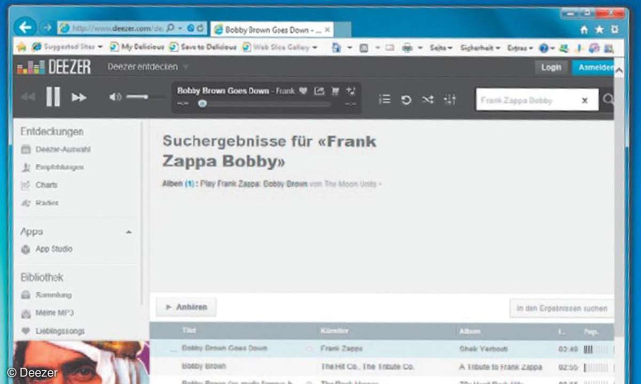The height and width of the screenshot is (384, 641).
Task: Open Charts in the sidebar
Action: click(39, 185)
